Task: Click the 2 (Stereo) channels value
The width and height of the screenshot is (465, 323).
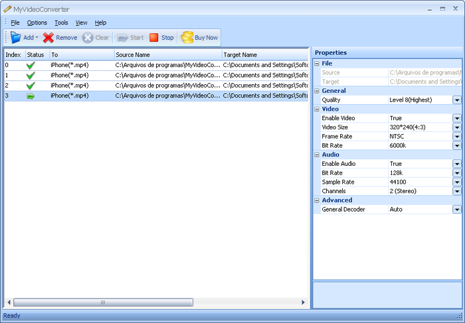Action: point(403,191)
